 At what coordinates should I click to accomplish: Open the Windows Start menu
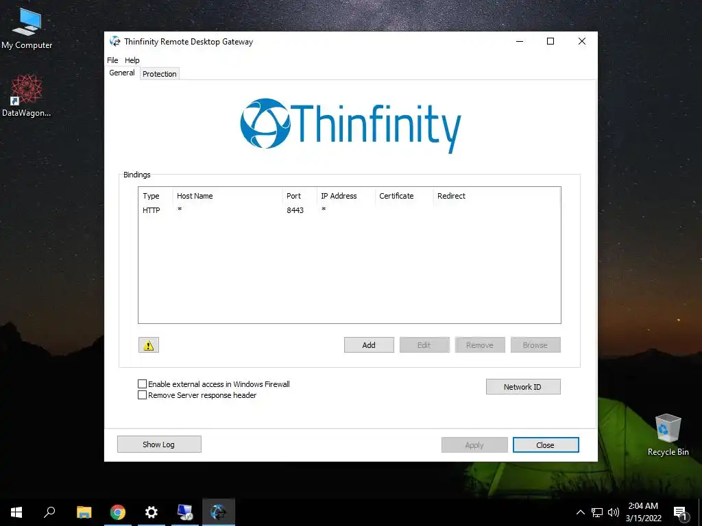coord(16,512)
